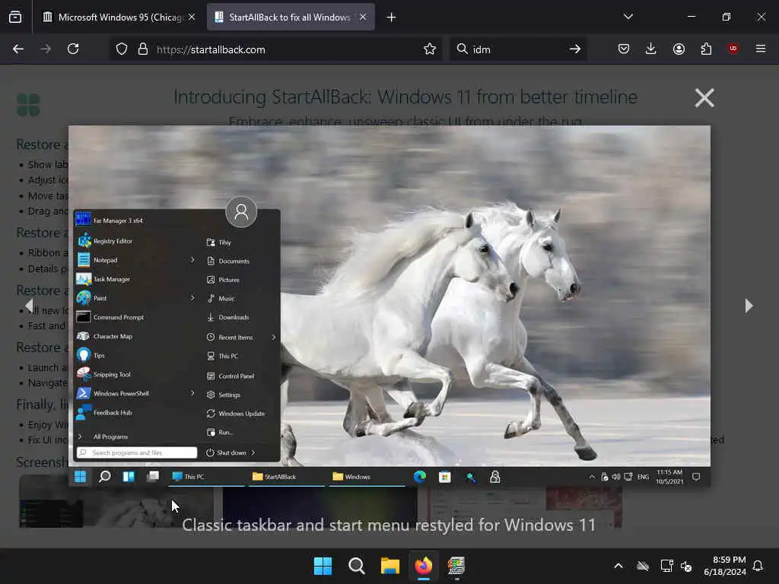The height and width of the screenshot is (584, 779).
Task: Open the Firefox downloads panel
Action: click(651, 49)
